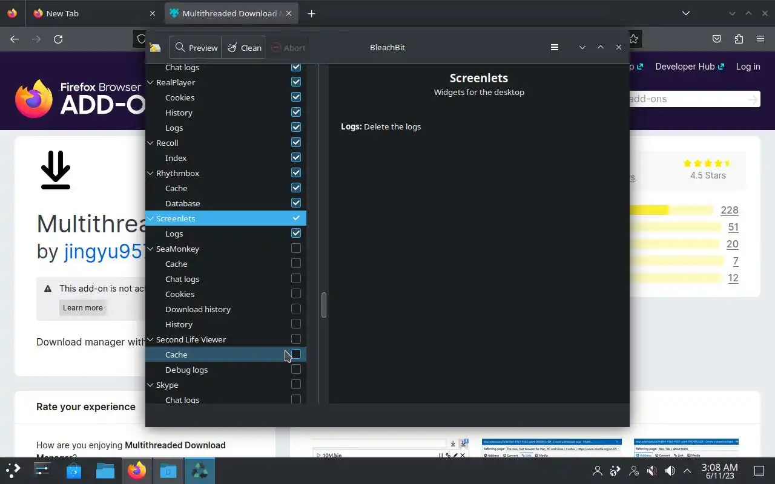
Task: Click the Learn more button
Action: click(83, 307)
